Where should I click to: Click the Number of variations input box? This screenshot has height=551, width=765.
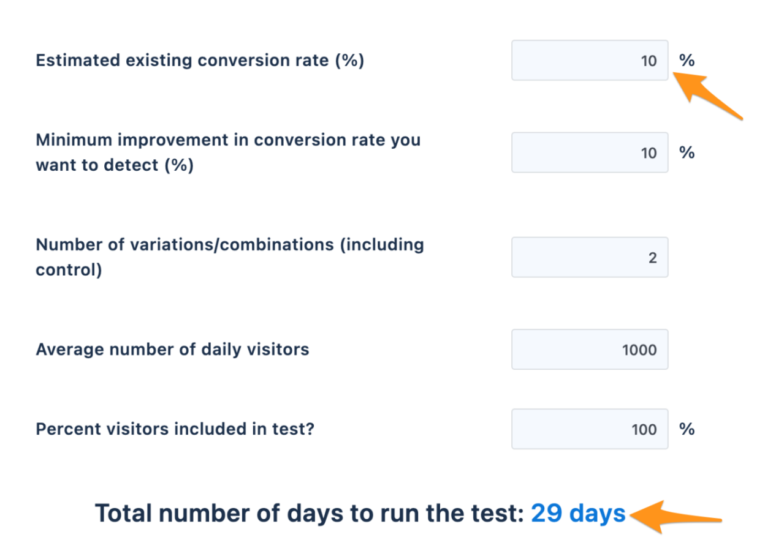click(x=590, y=257)
